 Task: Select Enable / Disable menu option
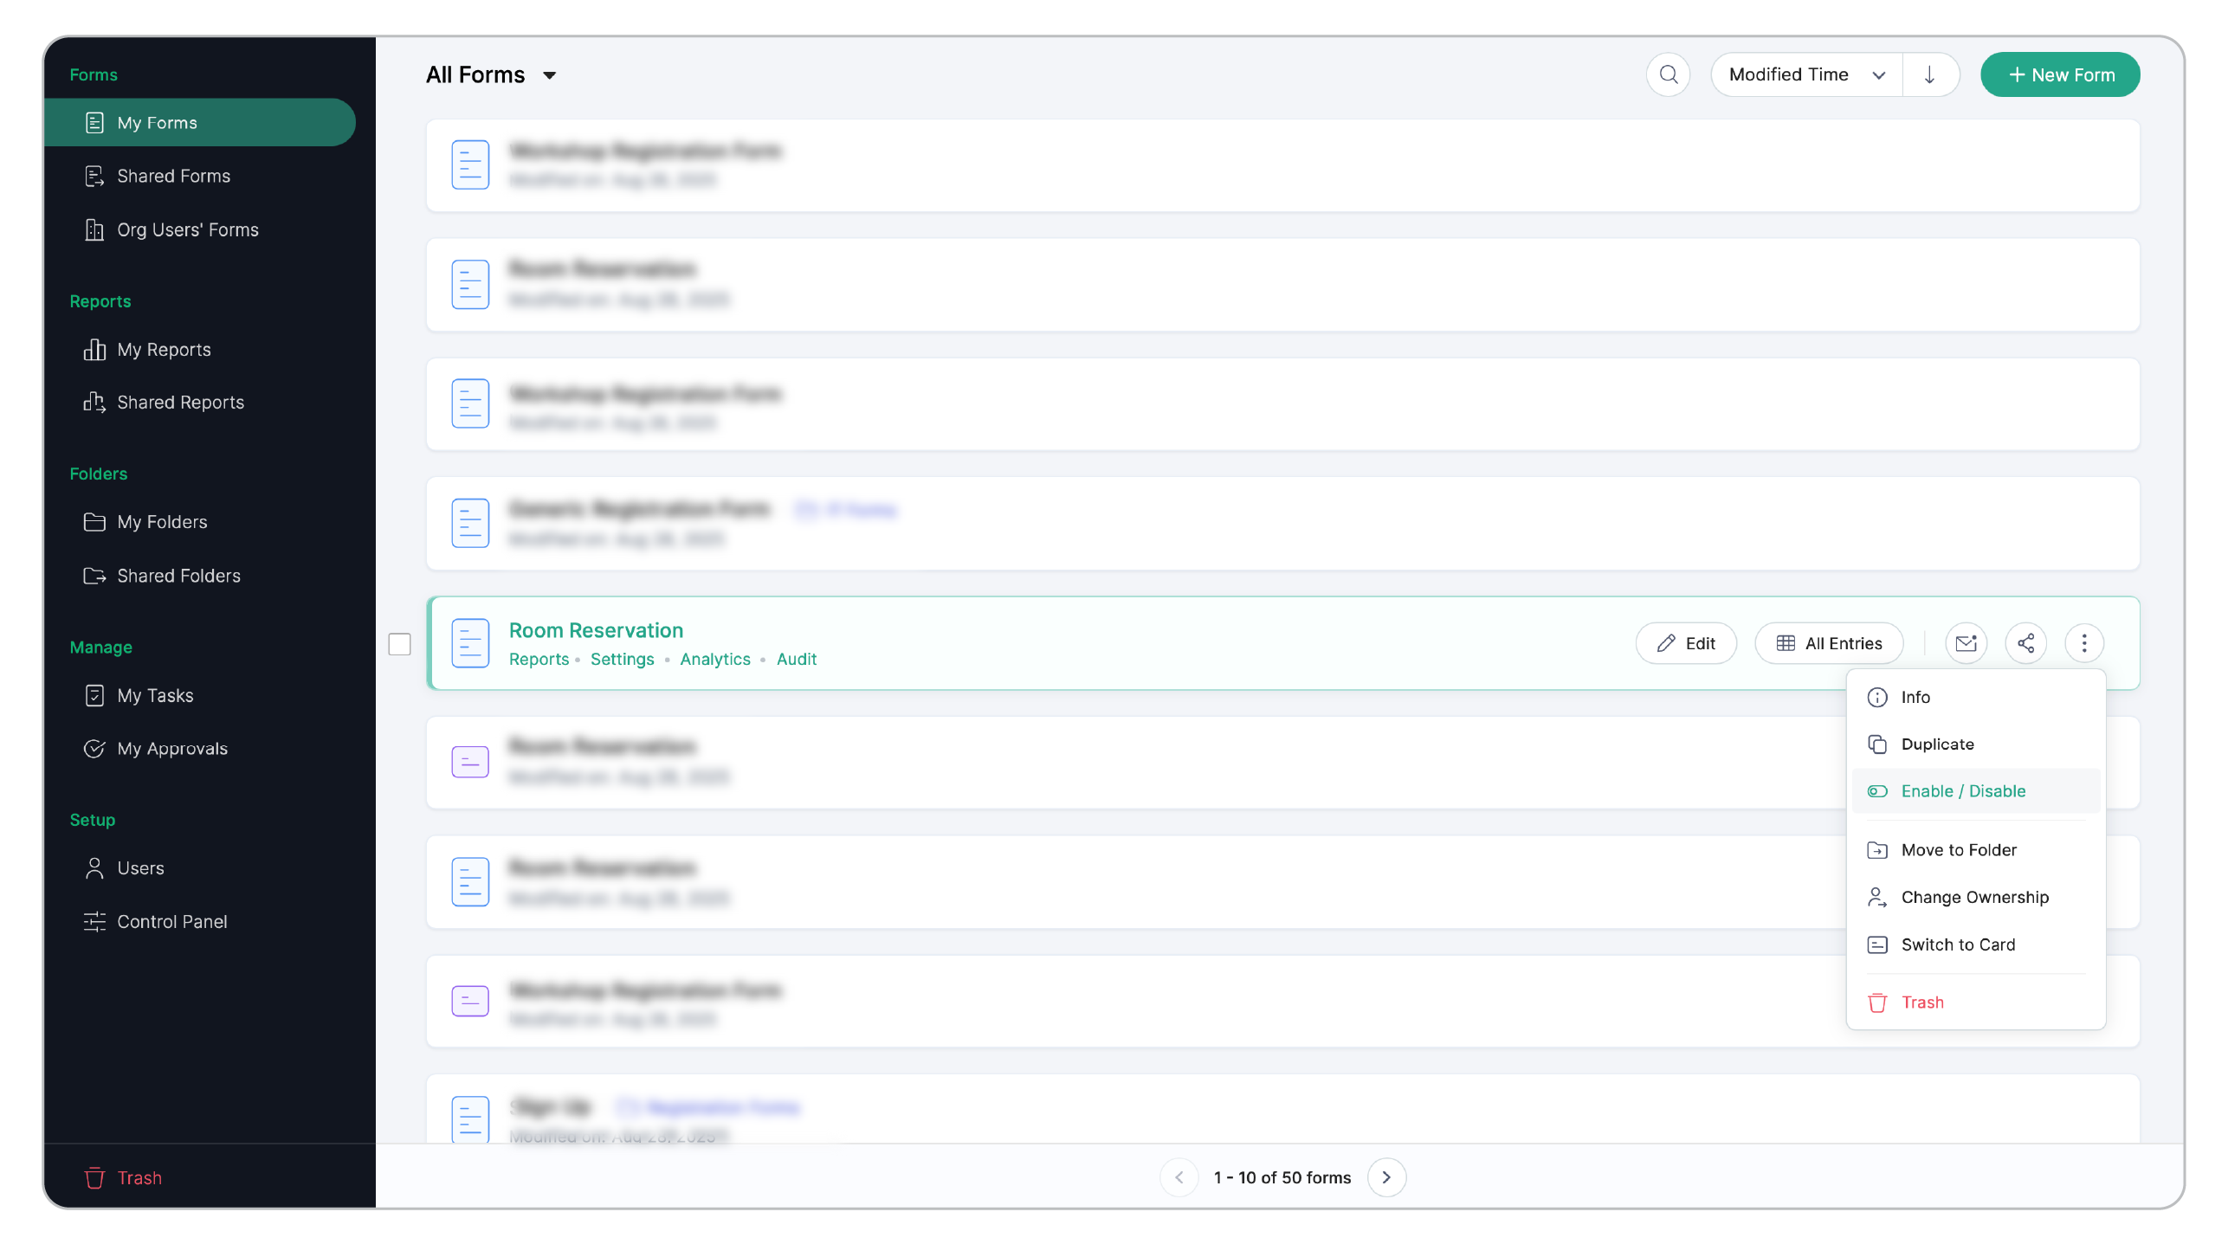pos(1963,791)
